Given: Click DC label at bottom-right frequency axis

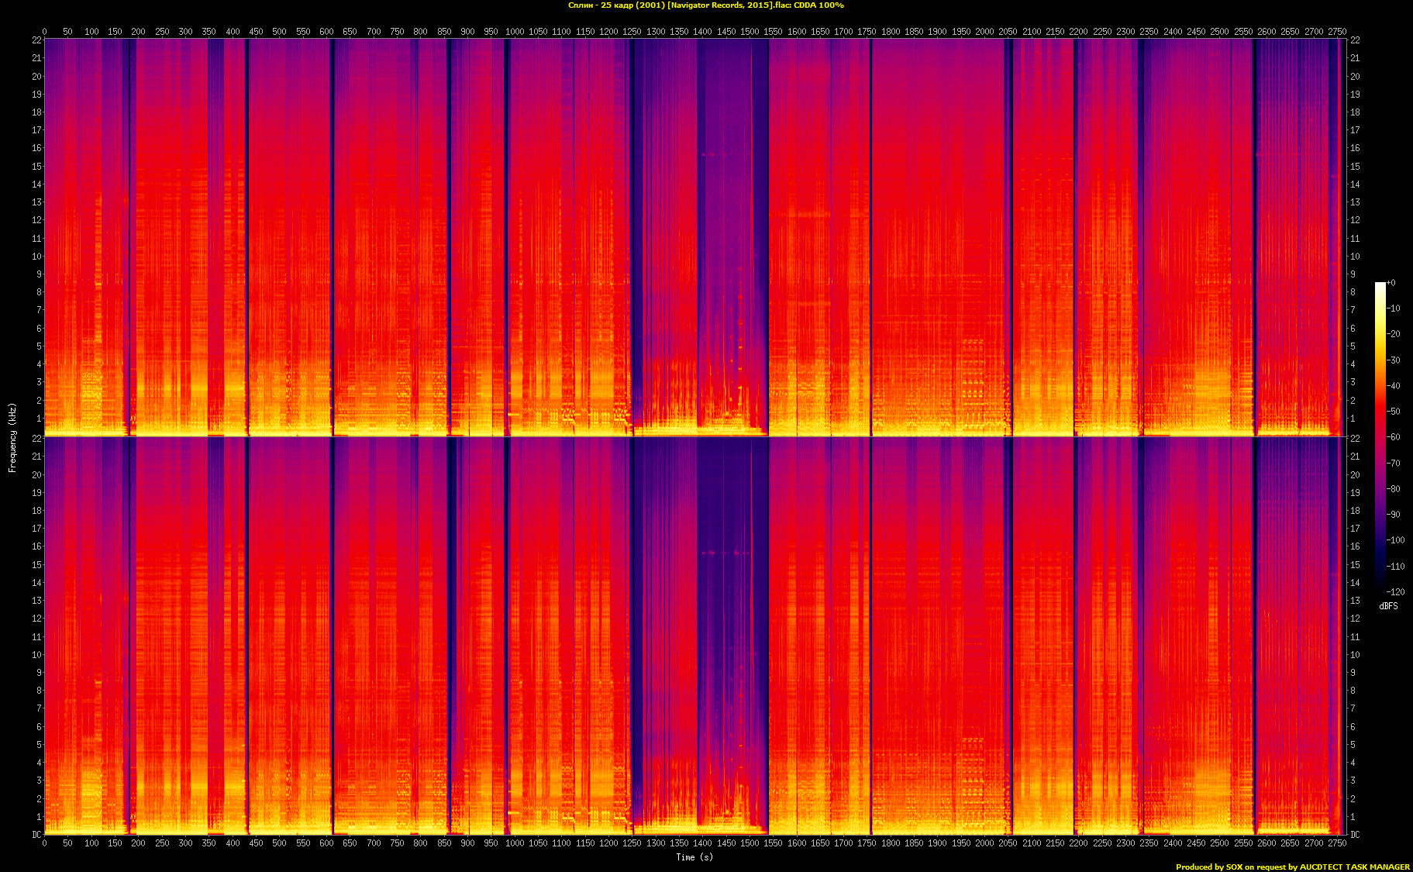Looking at the screenshot, I should [x=1355, y=835].
